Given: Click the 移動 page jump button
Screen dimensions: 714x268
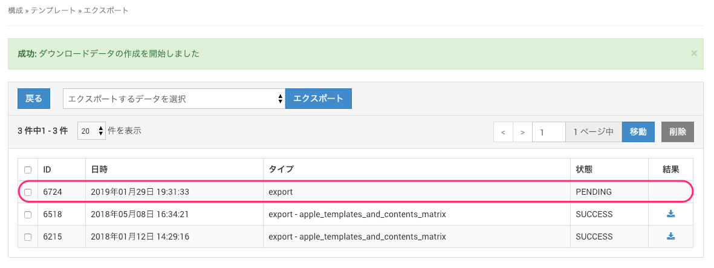Looking at the screenshot, I should [638, 132].
